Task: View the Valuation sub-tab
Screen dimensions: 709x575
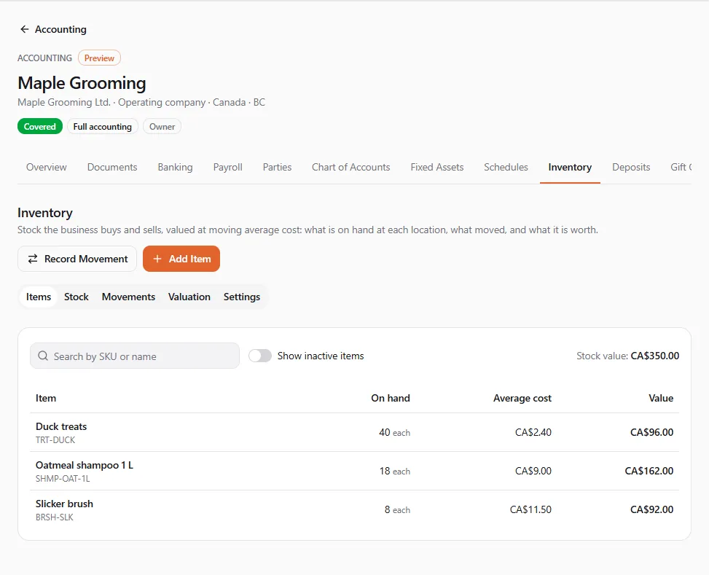Action: [189, 297]
